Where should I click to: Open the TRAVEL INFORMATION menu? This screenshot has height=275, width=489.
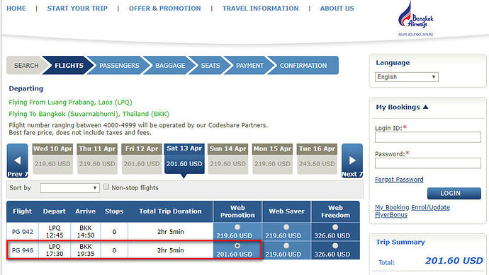(x=260, y=8)
